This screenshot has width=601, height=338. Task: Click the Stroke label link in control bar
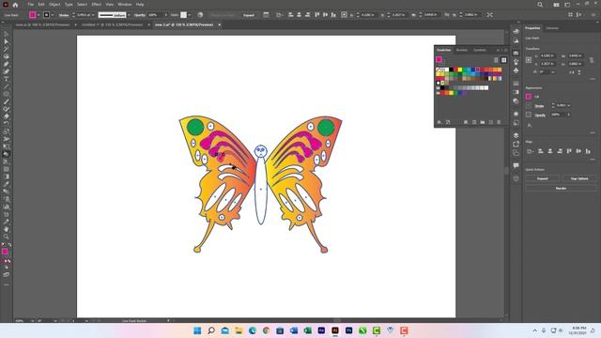tap(64, 15)
